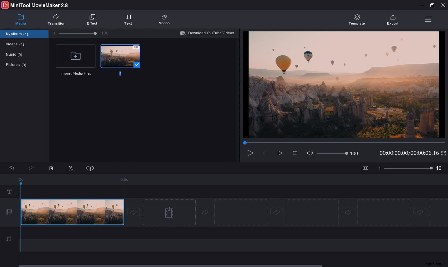Switch to the Music library section
Screen dimensions: 448x267
tap(14, 54)
